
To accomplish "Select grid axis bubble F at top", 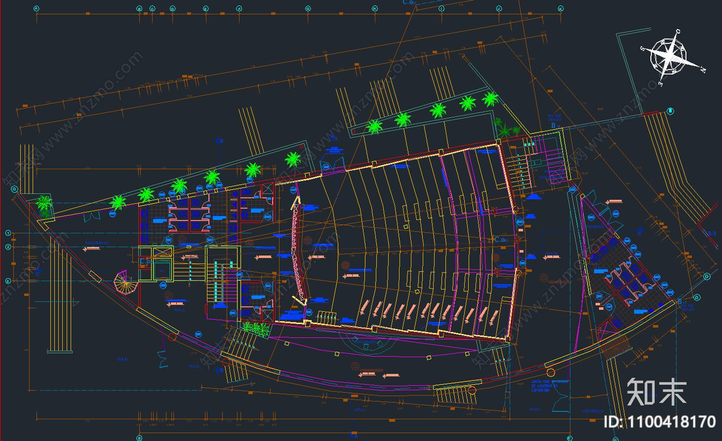I will point(239,8).
